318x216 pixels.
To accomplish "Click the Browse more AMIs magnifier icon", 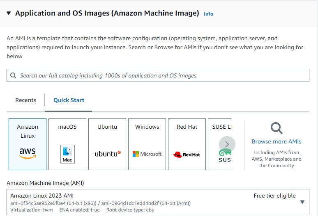I will coord(277,128).
